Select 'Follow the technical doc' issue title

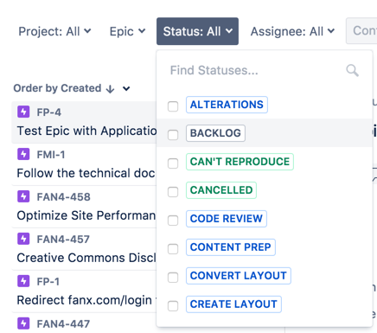pos(86,173)
